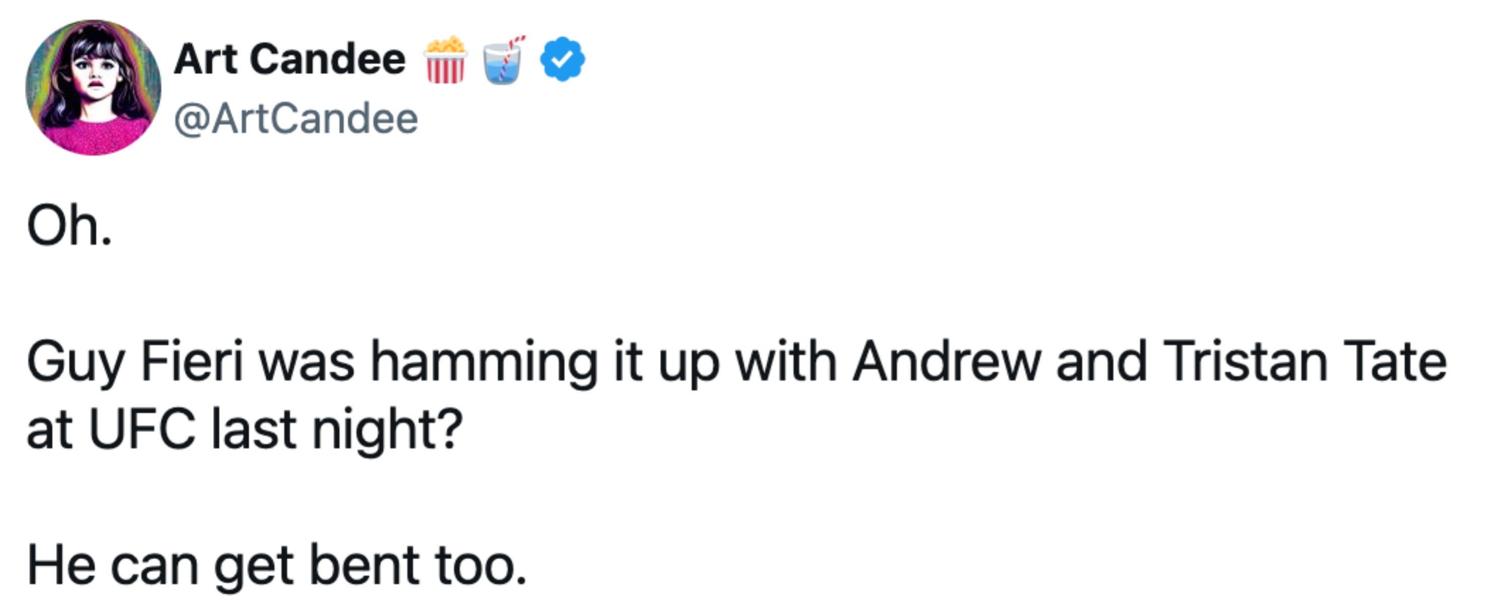Click the name "Tristan" in the tweet

pyautogui.click(x=1245, y=361)
